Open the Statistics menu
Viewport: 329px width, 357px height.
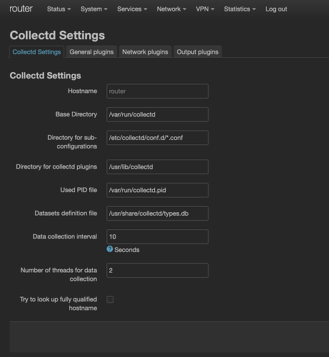[240, 9]
